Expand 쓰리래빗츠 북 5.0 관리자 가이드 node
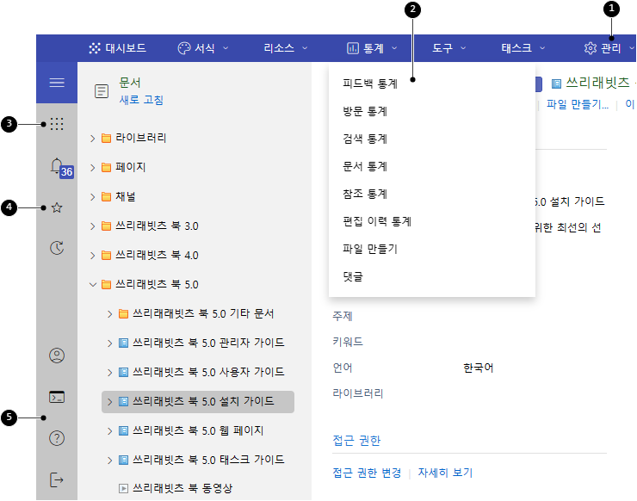Image resolution: width=637 pixels, height=501 pixels. tap(109, 343)
